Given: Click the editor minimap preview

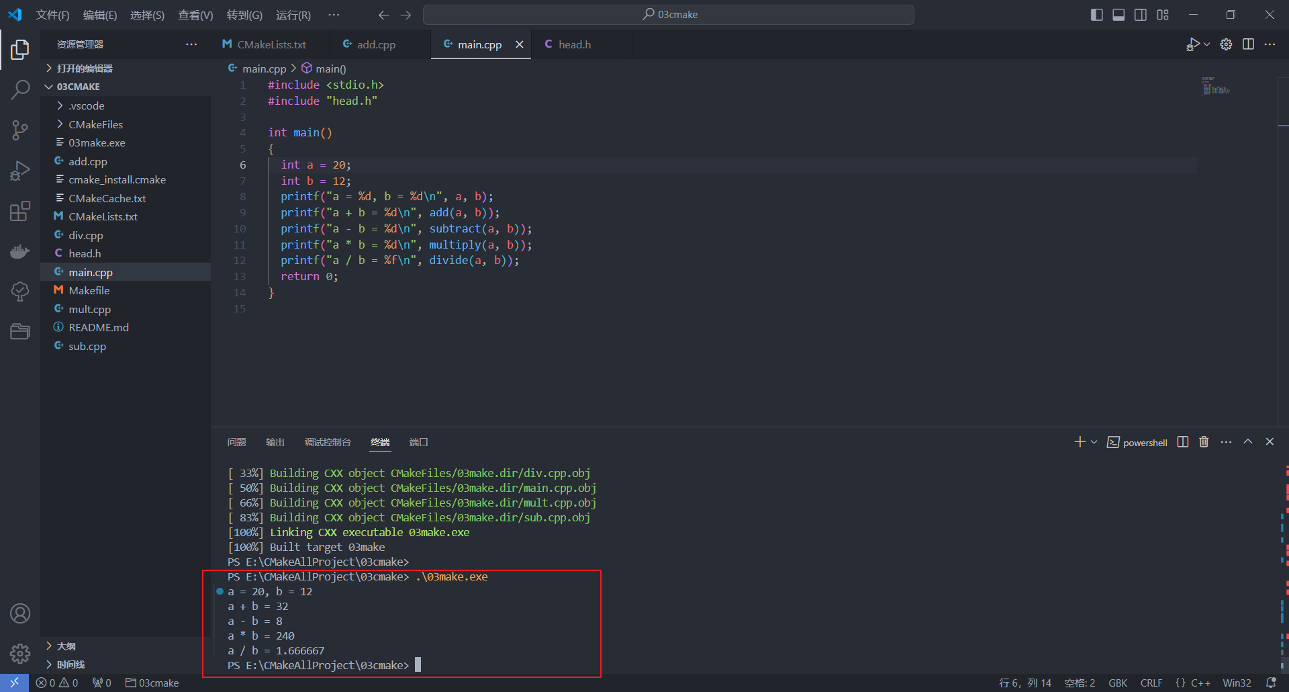Looking at the screenshot, I should (1215, 87).
